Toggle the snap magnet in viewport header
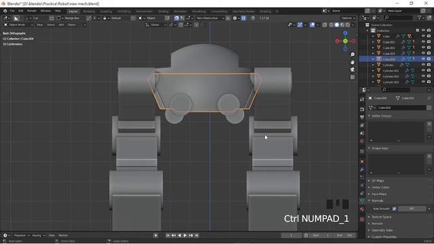Viewport: 434px width, 244px height. pos(180,24)
